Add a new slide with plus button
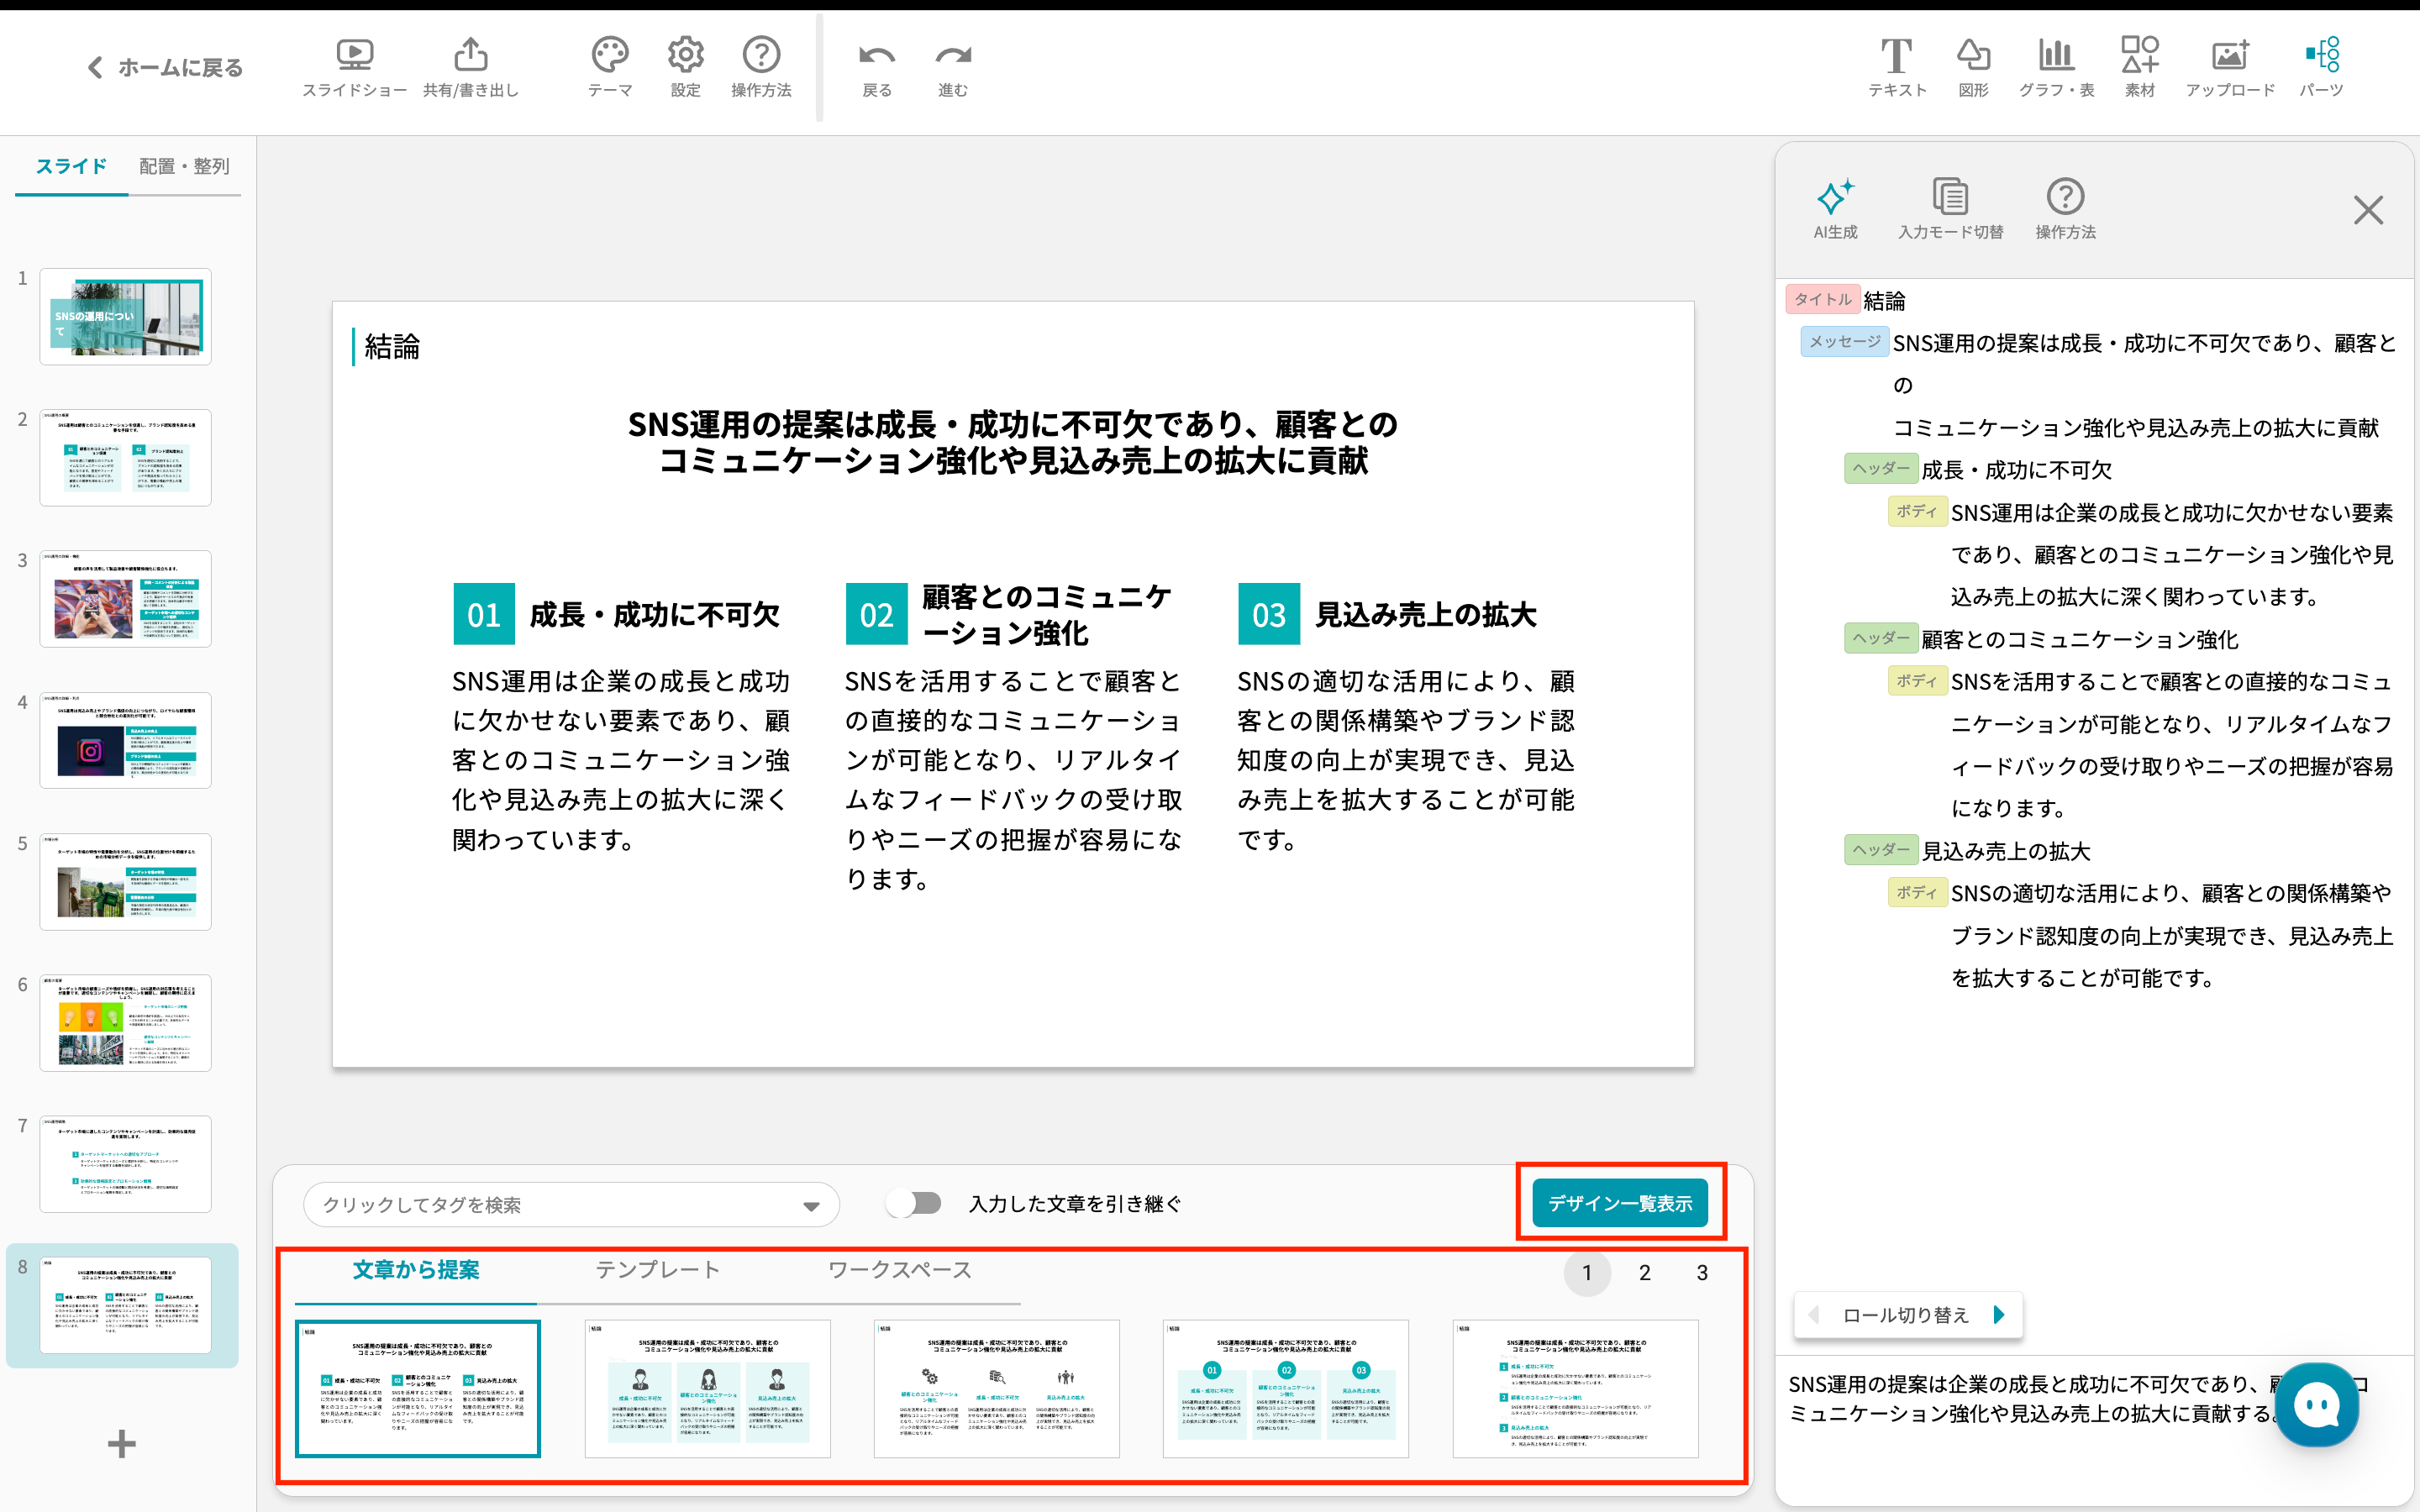The width and height of the screenshot is (2420, 1512). pyautogui.click(x=122, y=1443)
